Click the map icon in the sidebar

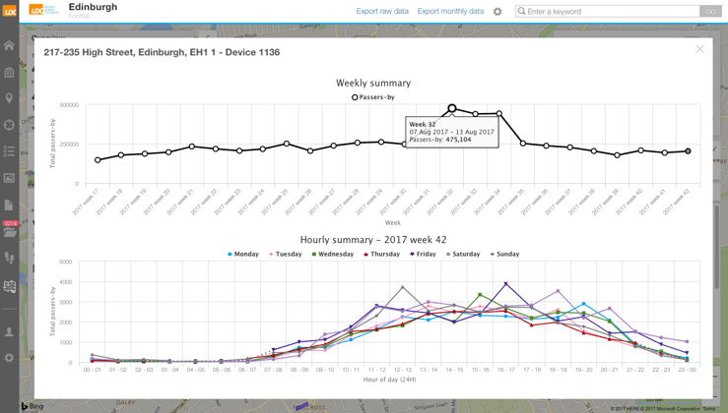[9, 286]
